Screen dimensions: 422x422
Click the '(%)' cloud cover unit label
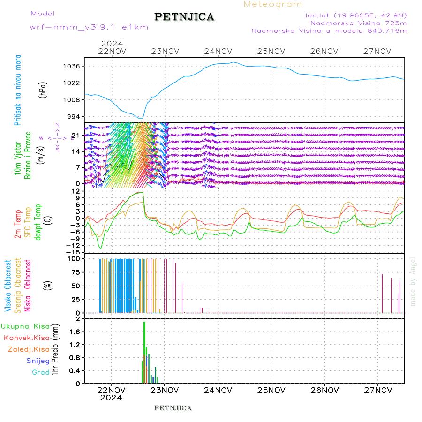coord(48,286)
